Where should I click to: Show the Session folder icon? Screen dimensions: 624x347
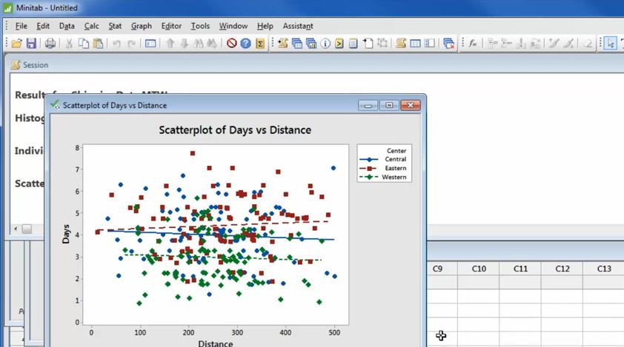pyautogui.click(x=283, y=43)
